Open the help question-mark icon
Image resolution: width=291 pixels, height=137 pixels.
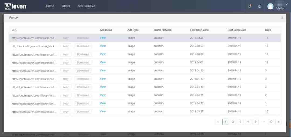click(259, 6)
